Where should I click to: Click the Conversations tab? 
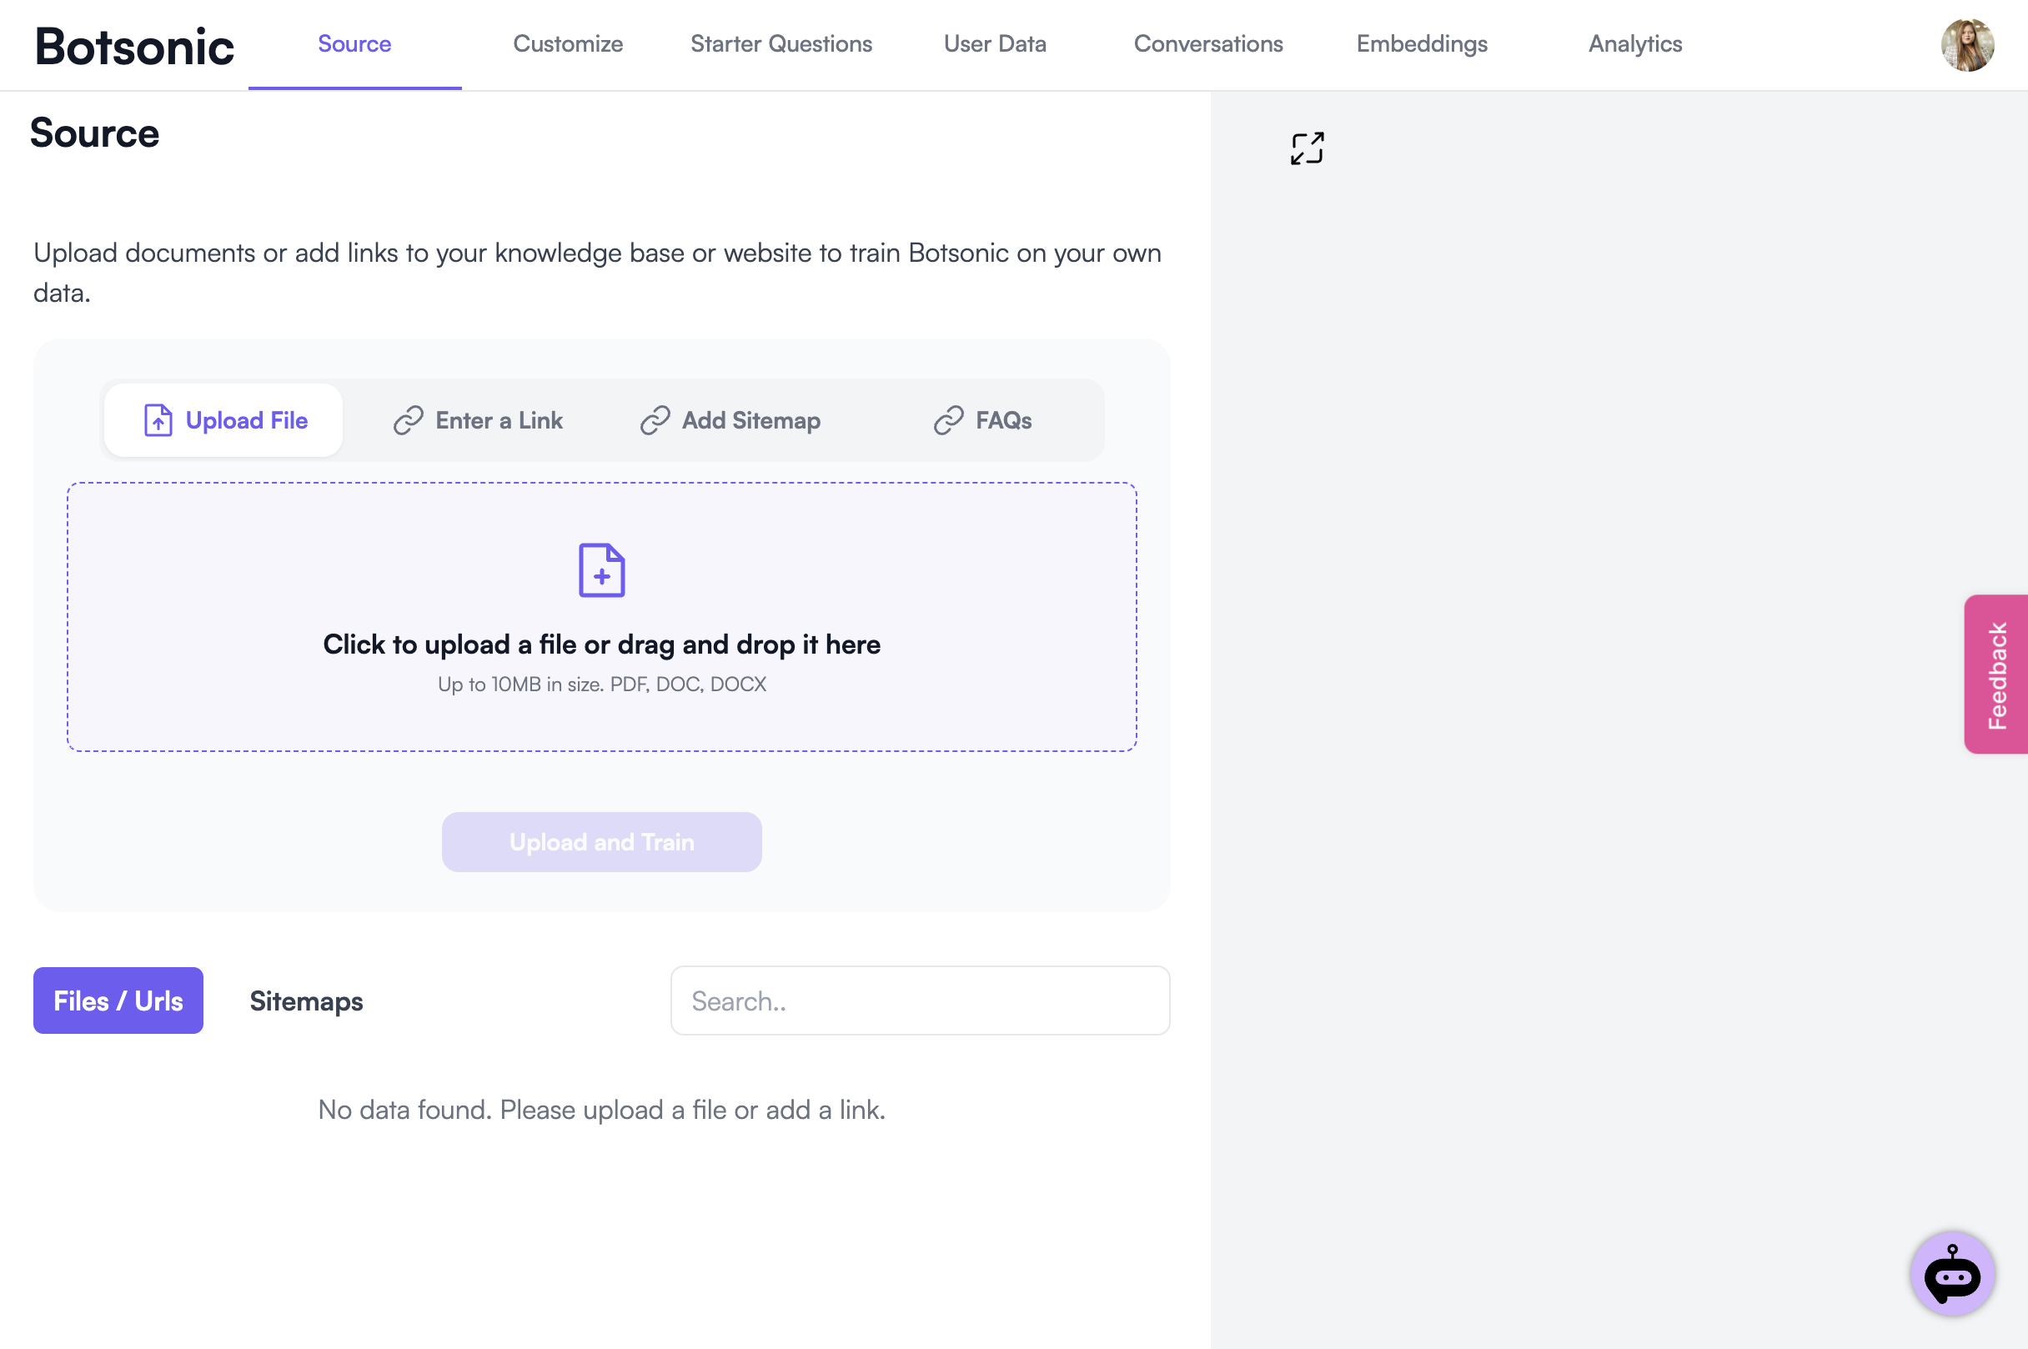pyautogui.click(x=1207, y=43)
